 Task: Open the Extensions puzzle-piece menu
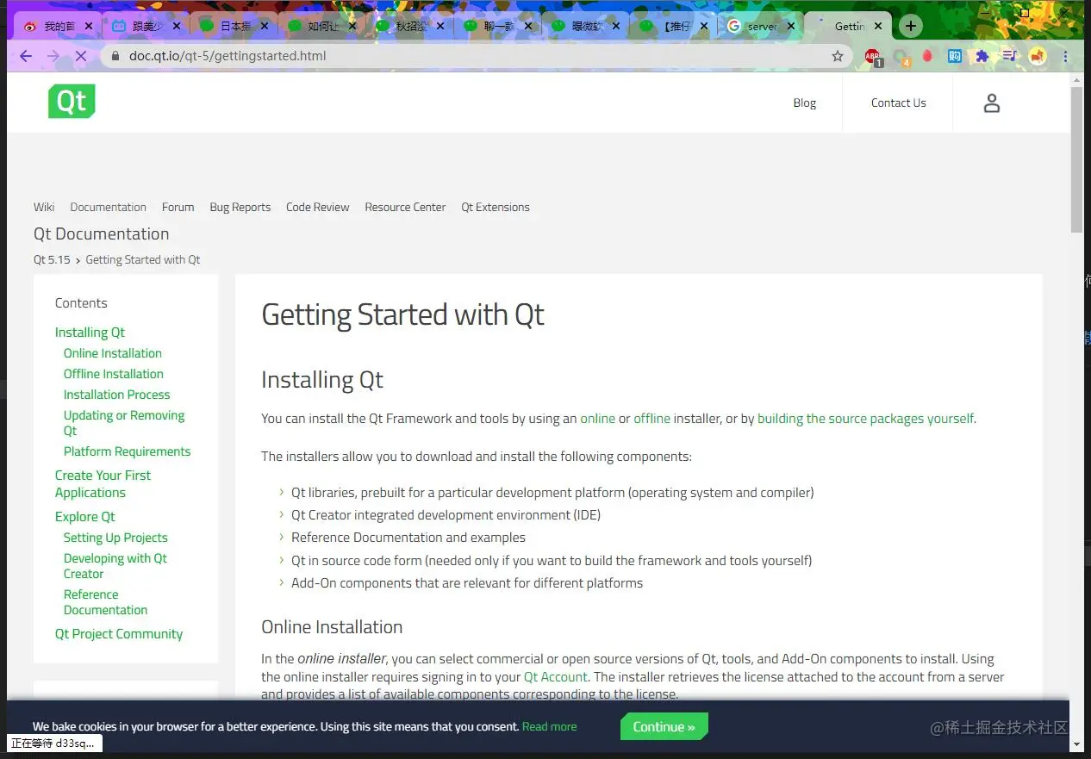pos(982,56)
